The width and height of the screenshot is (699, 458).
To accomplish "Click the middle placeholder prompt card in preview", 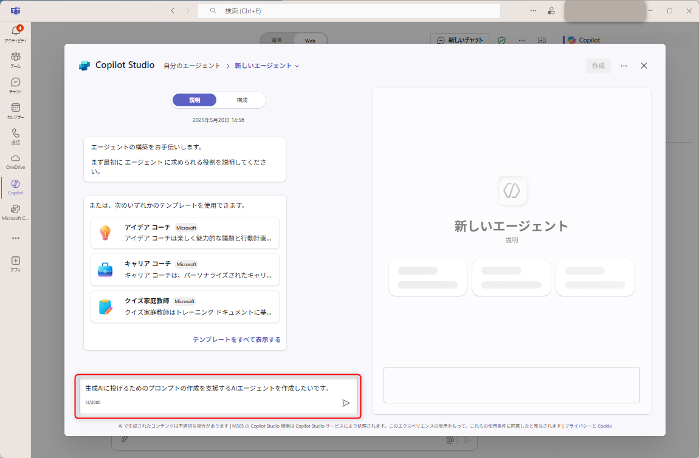I will click(511, 278).
